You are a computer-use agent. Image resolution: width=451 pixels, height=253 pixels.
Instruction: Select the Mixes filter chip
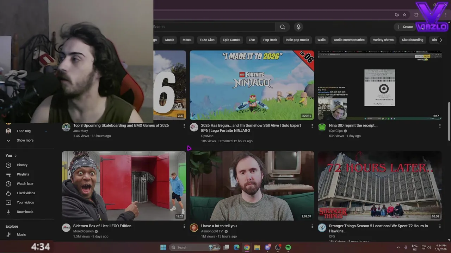point(187,40)
